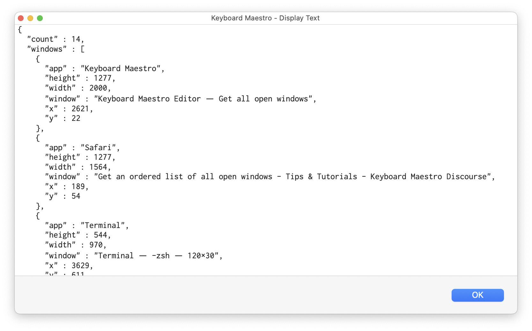Click the OK button
Viewport: 532px width, 331px height.
pyautogui.click(x=477, y=295)
